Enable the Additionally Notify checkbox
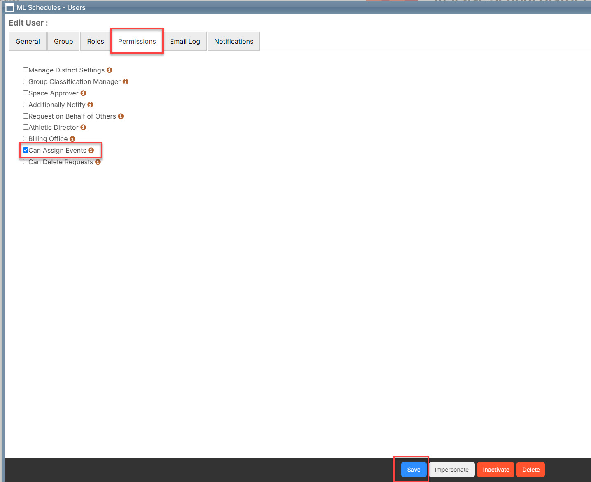Screen dimensions: 591x482 point(26,104)
